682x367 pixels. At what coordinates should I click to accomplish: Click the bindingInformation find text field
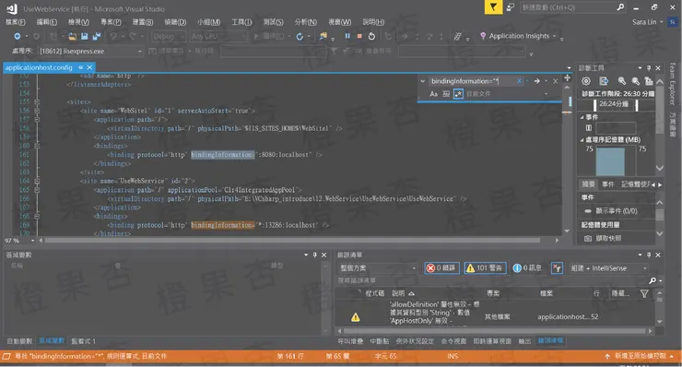473,81
